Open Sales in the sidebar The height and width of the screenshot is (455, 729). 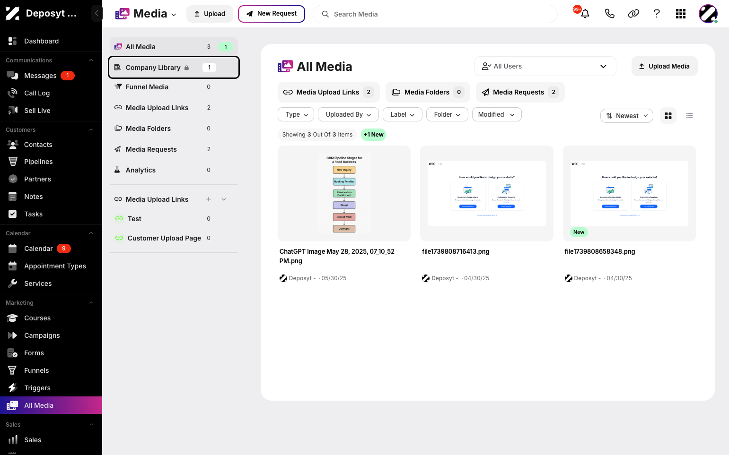click(x=51, y=440)
